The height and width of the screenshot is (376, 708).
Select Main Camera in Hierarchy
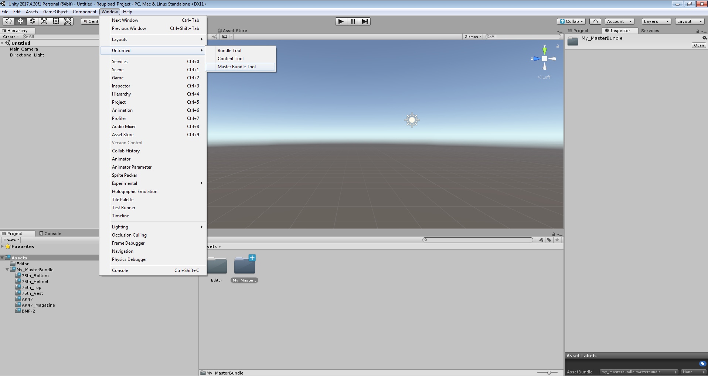coord(24,49)
